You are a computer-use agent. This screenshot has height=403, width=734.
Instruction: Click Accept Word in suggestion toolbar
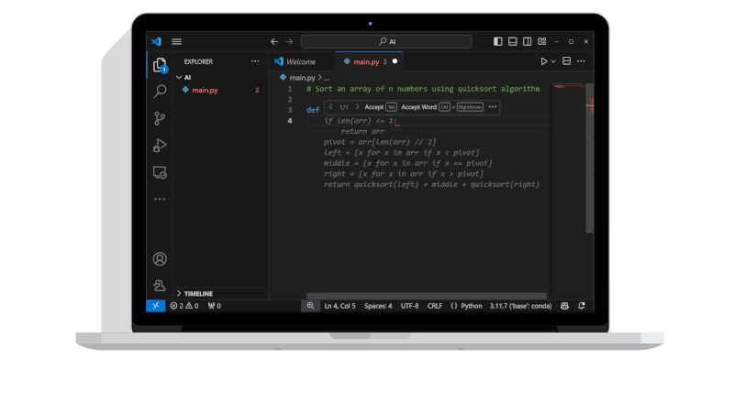coord(418,107)
